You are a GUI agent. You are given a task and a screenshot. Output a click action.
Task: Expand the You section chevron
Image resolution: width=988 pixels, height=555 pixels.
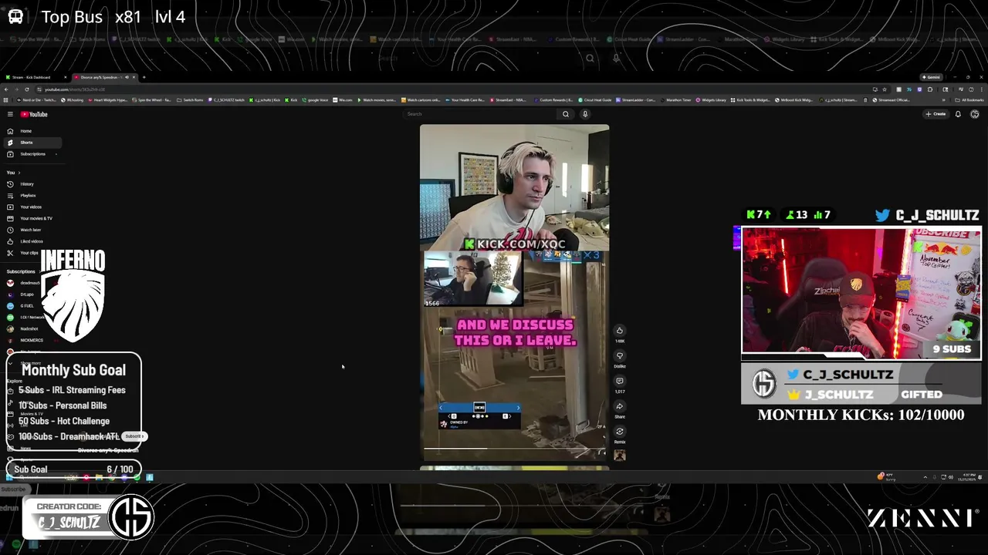(x=19, y=173)
